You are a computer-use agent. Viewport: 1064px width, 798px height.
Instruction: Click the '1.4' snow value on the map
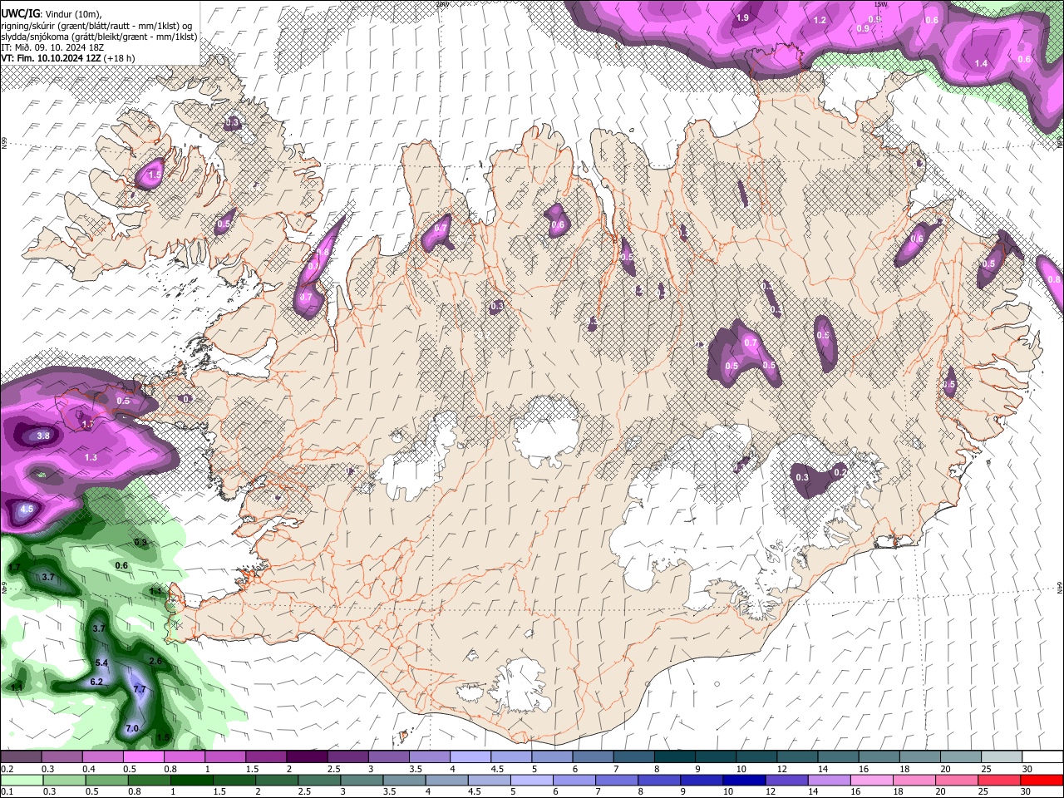point(981,63)
